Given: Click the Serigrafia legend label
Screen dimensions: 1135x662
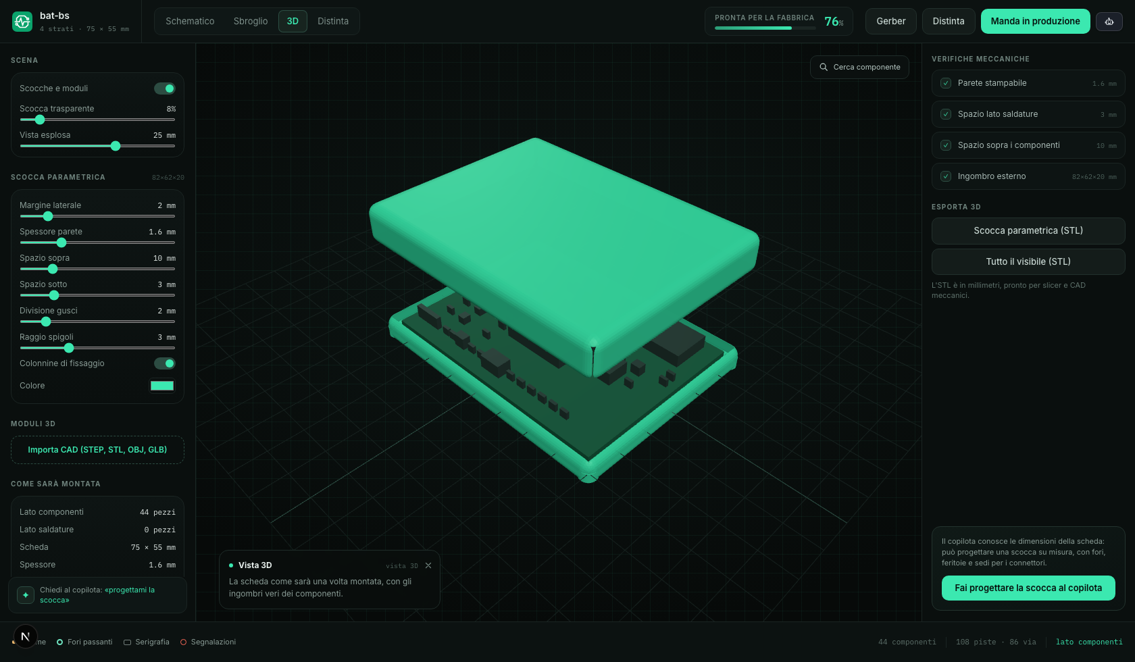Looking at the screenshot, I should 153,642.
